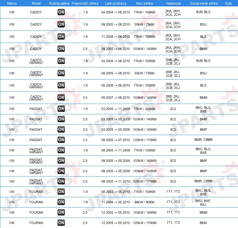Click the 'BSU' cell in the CADDY VARIANT row
238x228 pixels.
[203, 73]
